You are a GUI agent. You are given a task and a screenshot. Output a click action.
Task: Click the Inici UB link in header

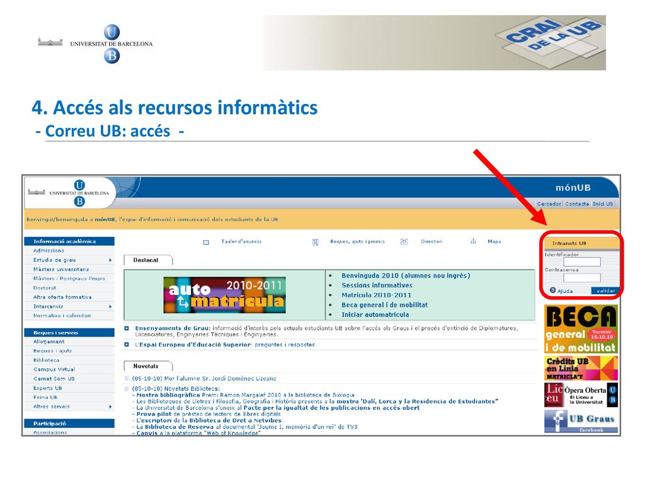603,204
